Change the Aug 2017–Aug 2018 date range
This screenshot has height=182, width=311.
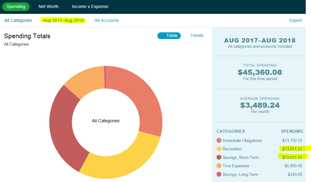[63, 20]
